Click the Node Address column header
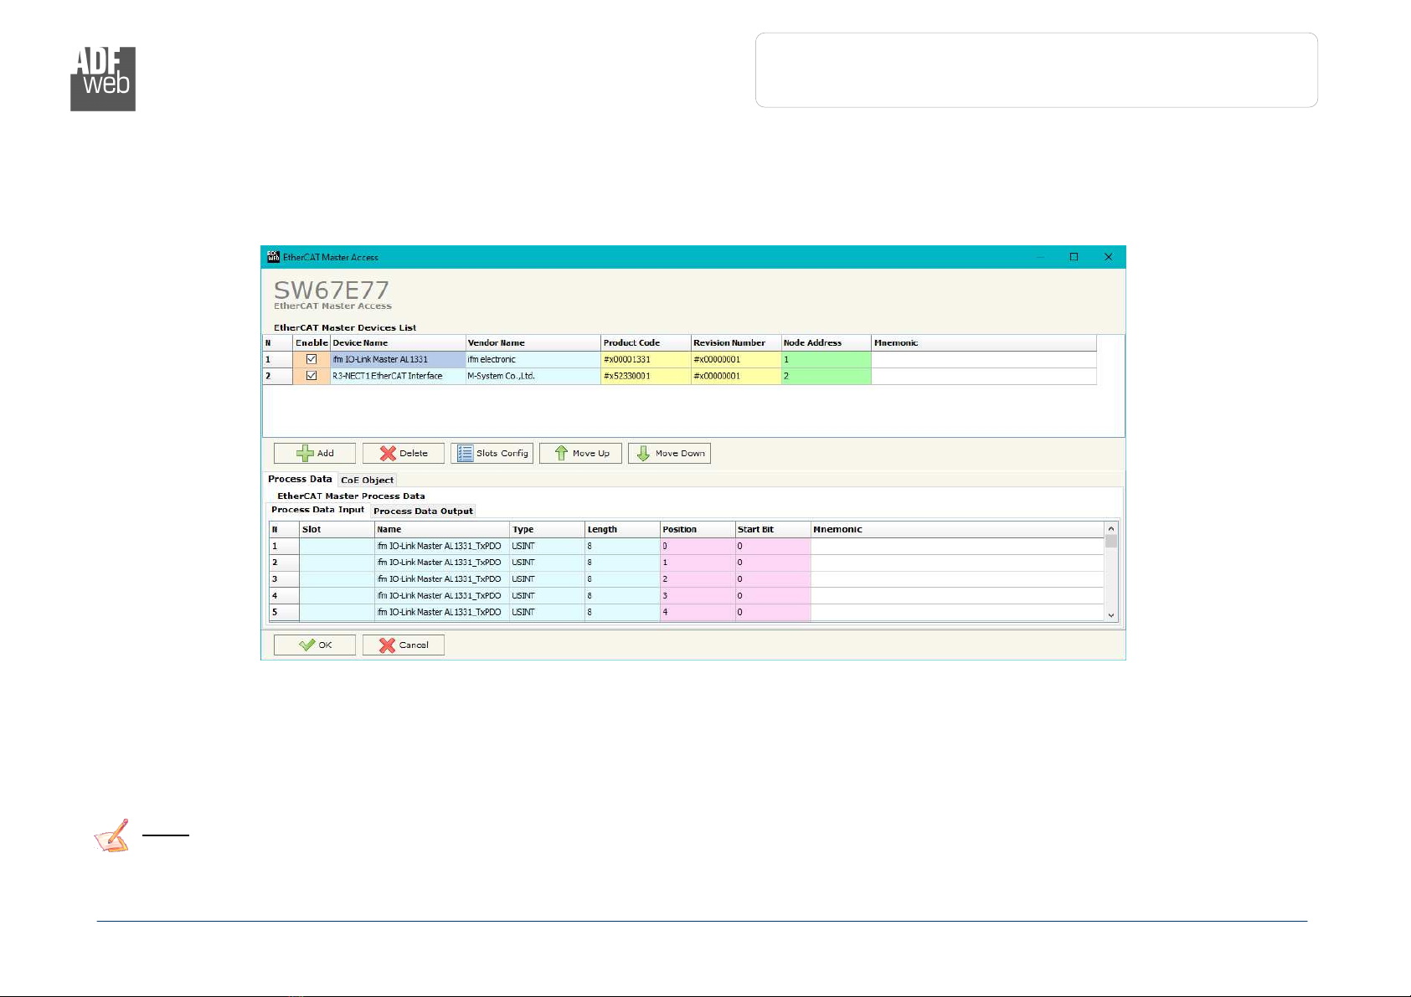The image size is (1411, 997). click(x=827, y=342)
